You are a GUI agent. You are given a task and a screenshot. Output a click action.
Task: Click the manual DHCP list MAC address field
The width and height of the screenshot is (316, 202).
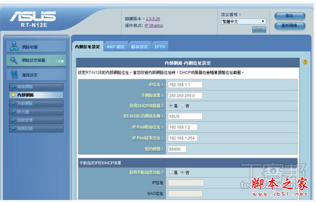pos(185,194)
